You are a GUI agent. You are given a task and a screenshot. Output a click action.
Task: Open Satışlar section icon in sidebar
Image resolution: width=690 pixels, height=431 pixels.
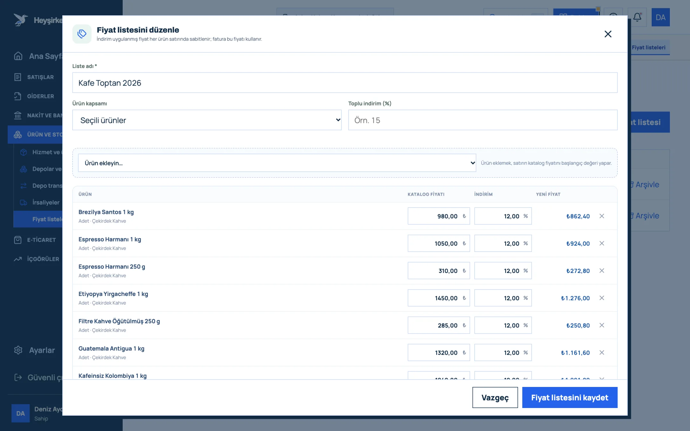[x=18, y=77]
